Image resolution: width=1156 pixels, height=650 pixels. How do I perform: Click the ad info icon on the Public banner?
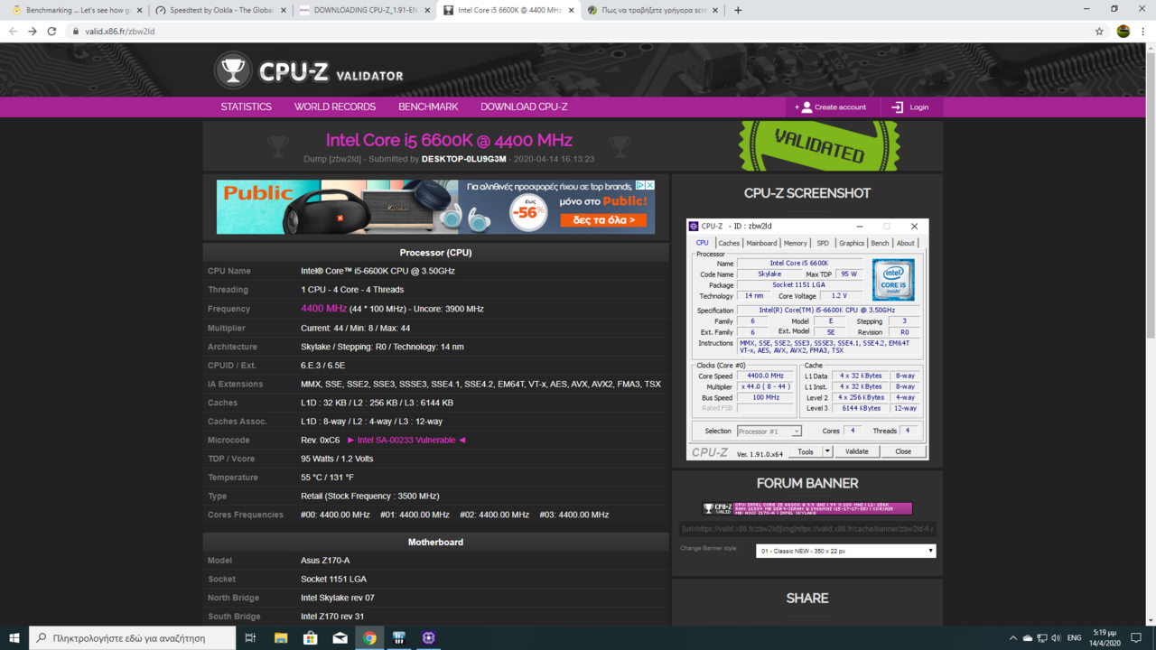(640, 185)
